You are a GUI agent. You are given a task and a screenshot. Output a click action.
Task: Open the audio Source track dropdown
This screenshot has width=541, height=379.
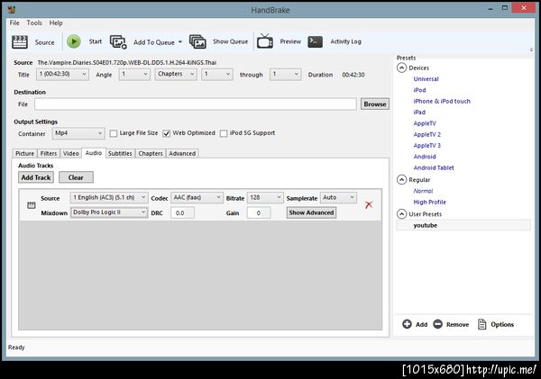click(109, 197)
